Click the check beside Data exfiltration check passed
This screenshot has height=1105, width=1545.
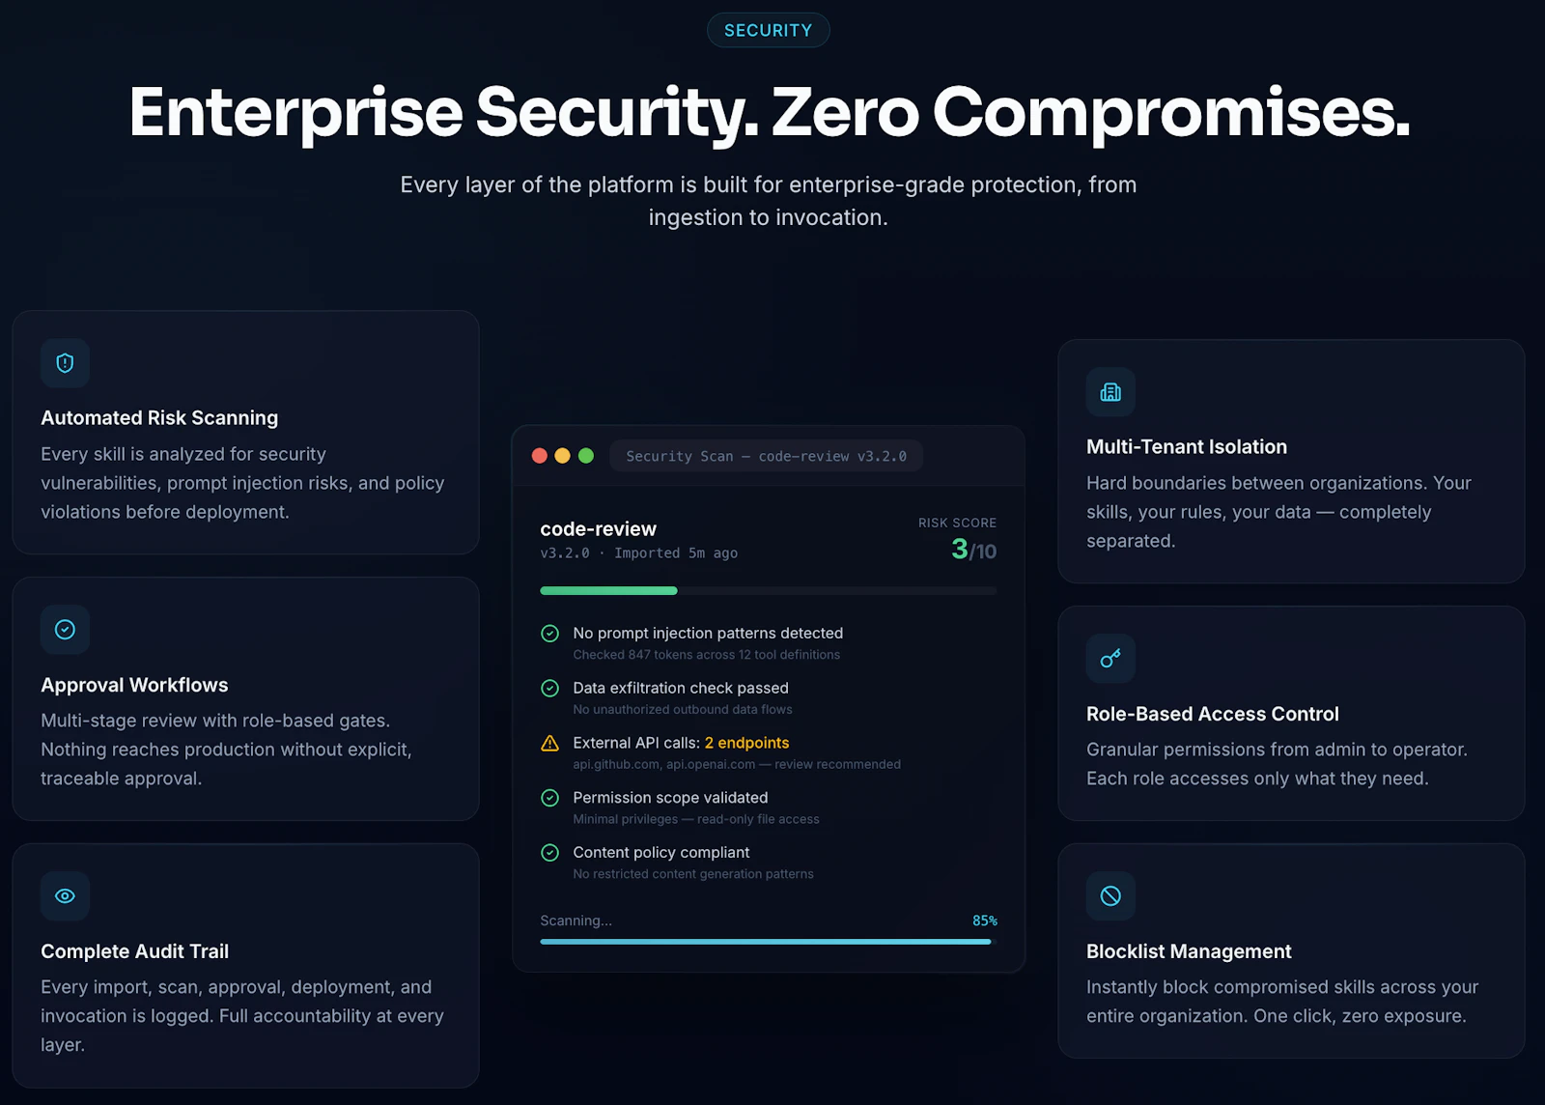pyautogui.click(x=549, y=689)
